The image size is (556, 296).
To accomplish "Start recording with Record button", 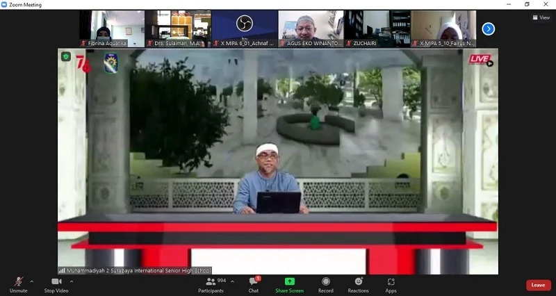I will click(x=325, y=285).
